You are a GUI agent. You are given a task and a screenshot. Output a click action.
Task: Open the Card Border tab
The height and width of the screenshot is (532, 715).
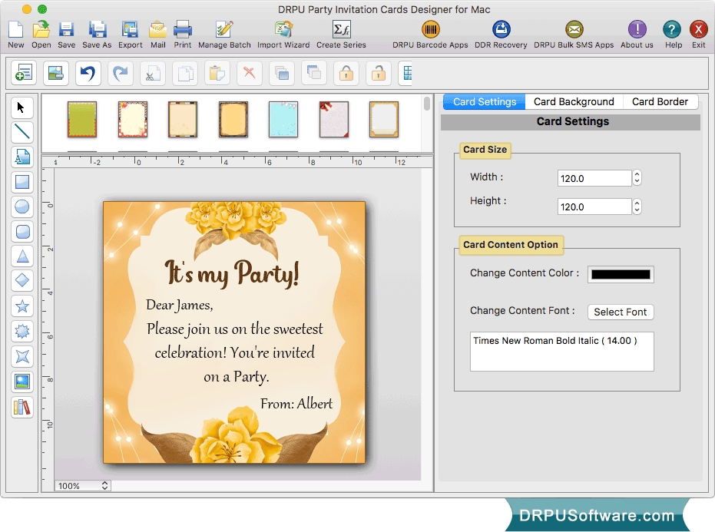pos(660,101)
